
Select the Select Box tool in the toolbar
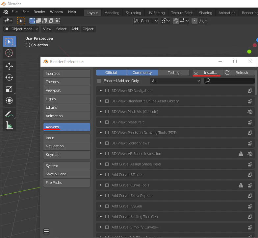click(9, 41)
